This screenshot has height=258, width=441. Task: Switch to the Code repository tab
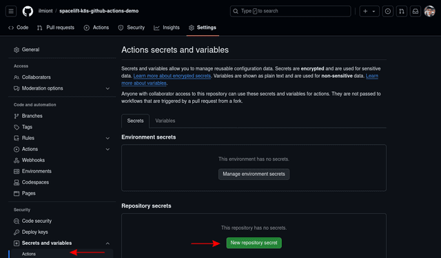pyautogui.click(x=19, y=28)
